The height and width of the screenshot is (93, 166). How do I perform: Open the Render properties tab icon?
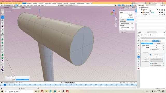pyautogui.click(x=139, y=38)
